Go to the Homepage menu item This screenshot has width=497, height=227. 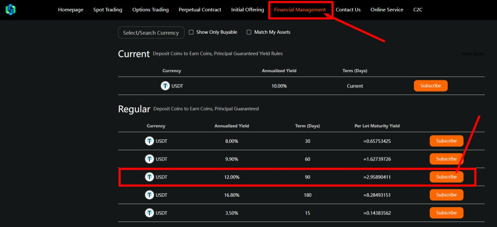tap(71, 10)
